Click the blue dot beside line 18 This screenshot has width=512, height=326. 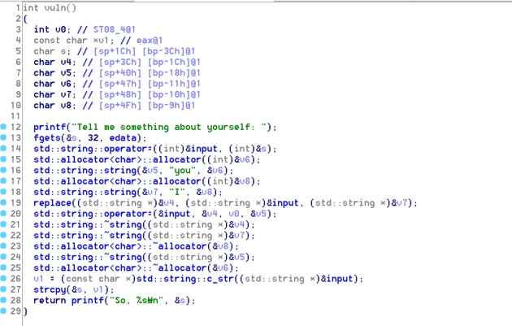coord(3,191)
